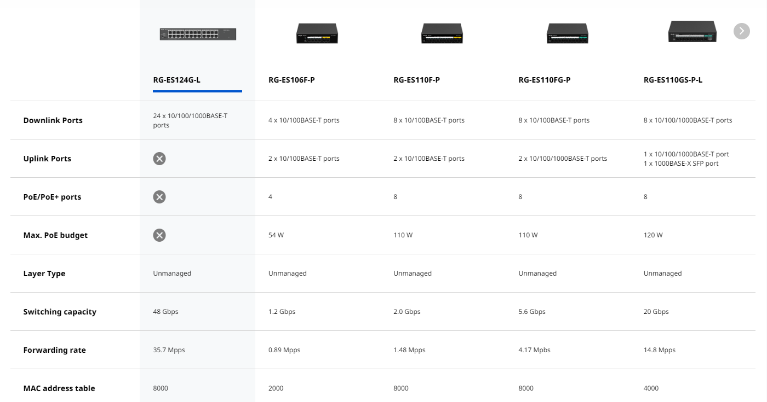Viewport: 767px width, 402px height.
Task: Select the Switching capacity row label
Action: click(x=60, y=312)
